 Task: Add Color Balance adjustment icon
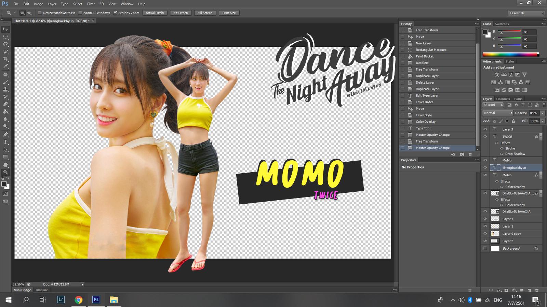pyautogui.click(x=501, y=83)
